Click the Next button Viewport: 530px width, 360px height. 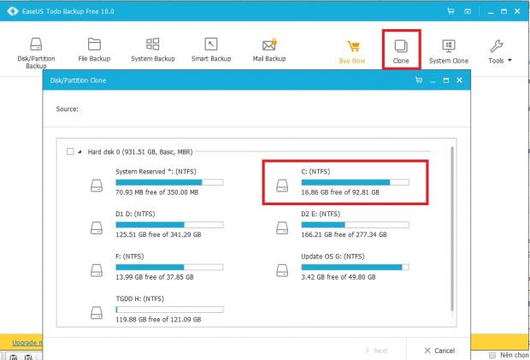(x=376, y=351)
